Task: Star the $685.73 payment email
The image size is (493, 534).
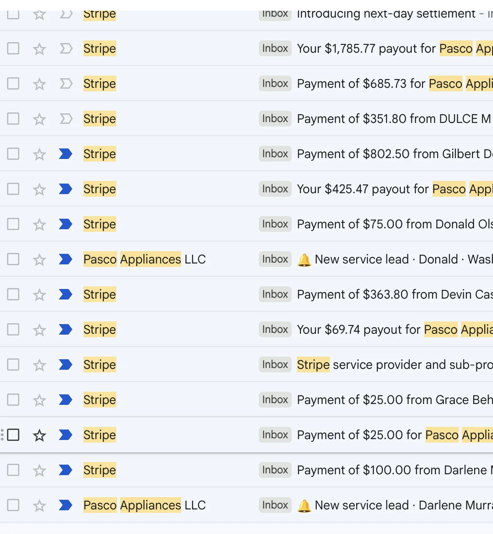Action: [x=39, y=84]
